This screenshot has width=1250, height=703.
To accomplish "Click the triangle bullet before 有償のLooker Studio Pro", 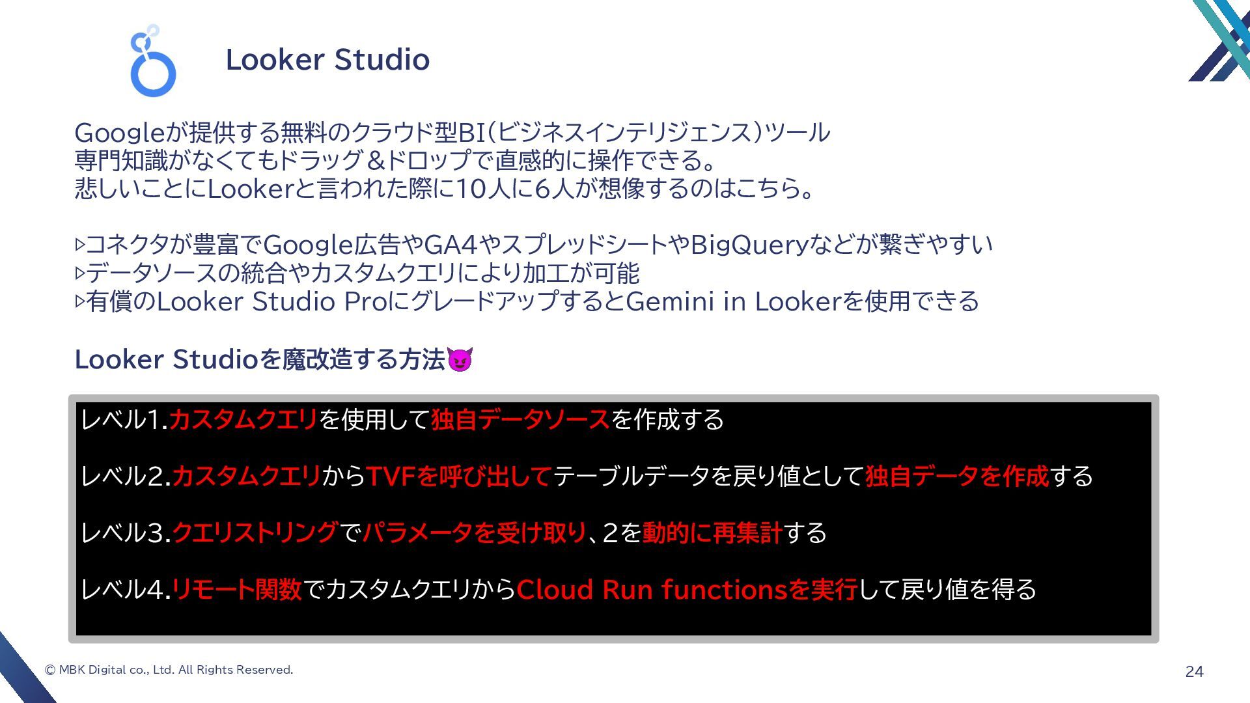I will click(80, 301).
